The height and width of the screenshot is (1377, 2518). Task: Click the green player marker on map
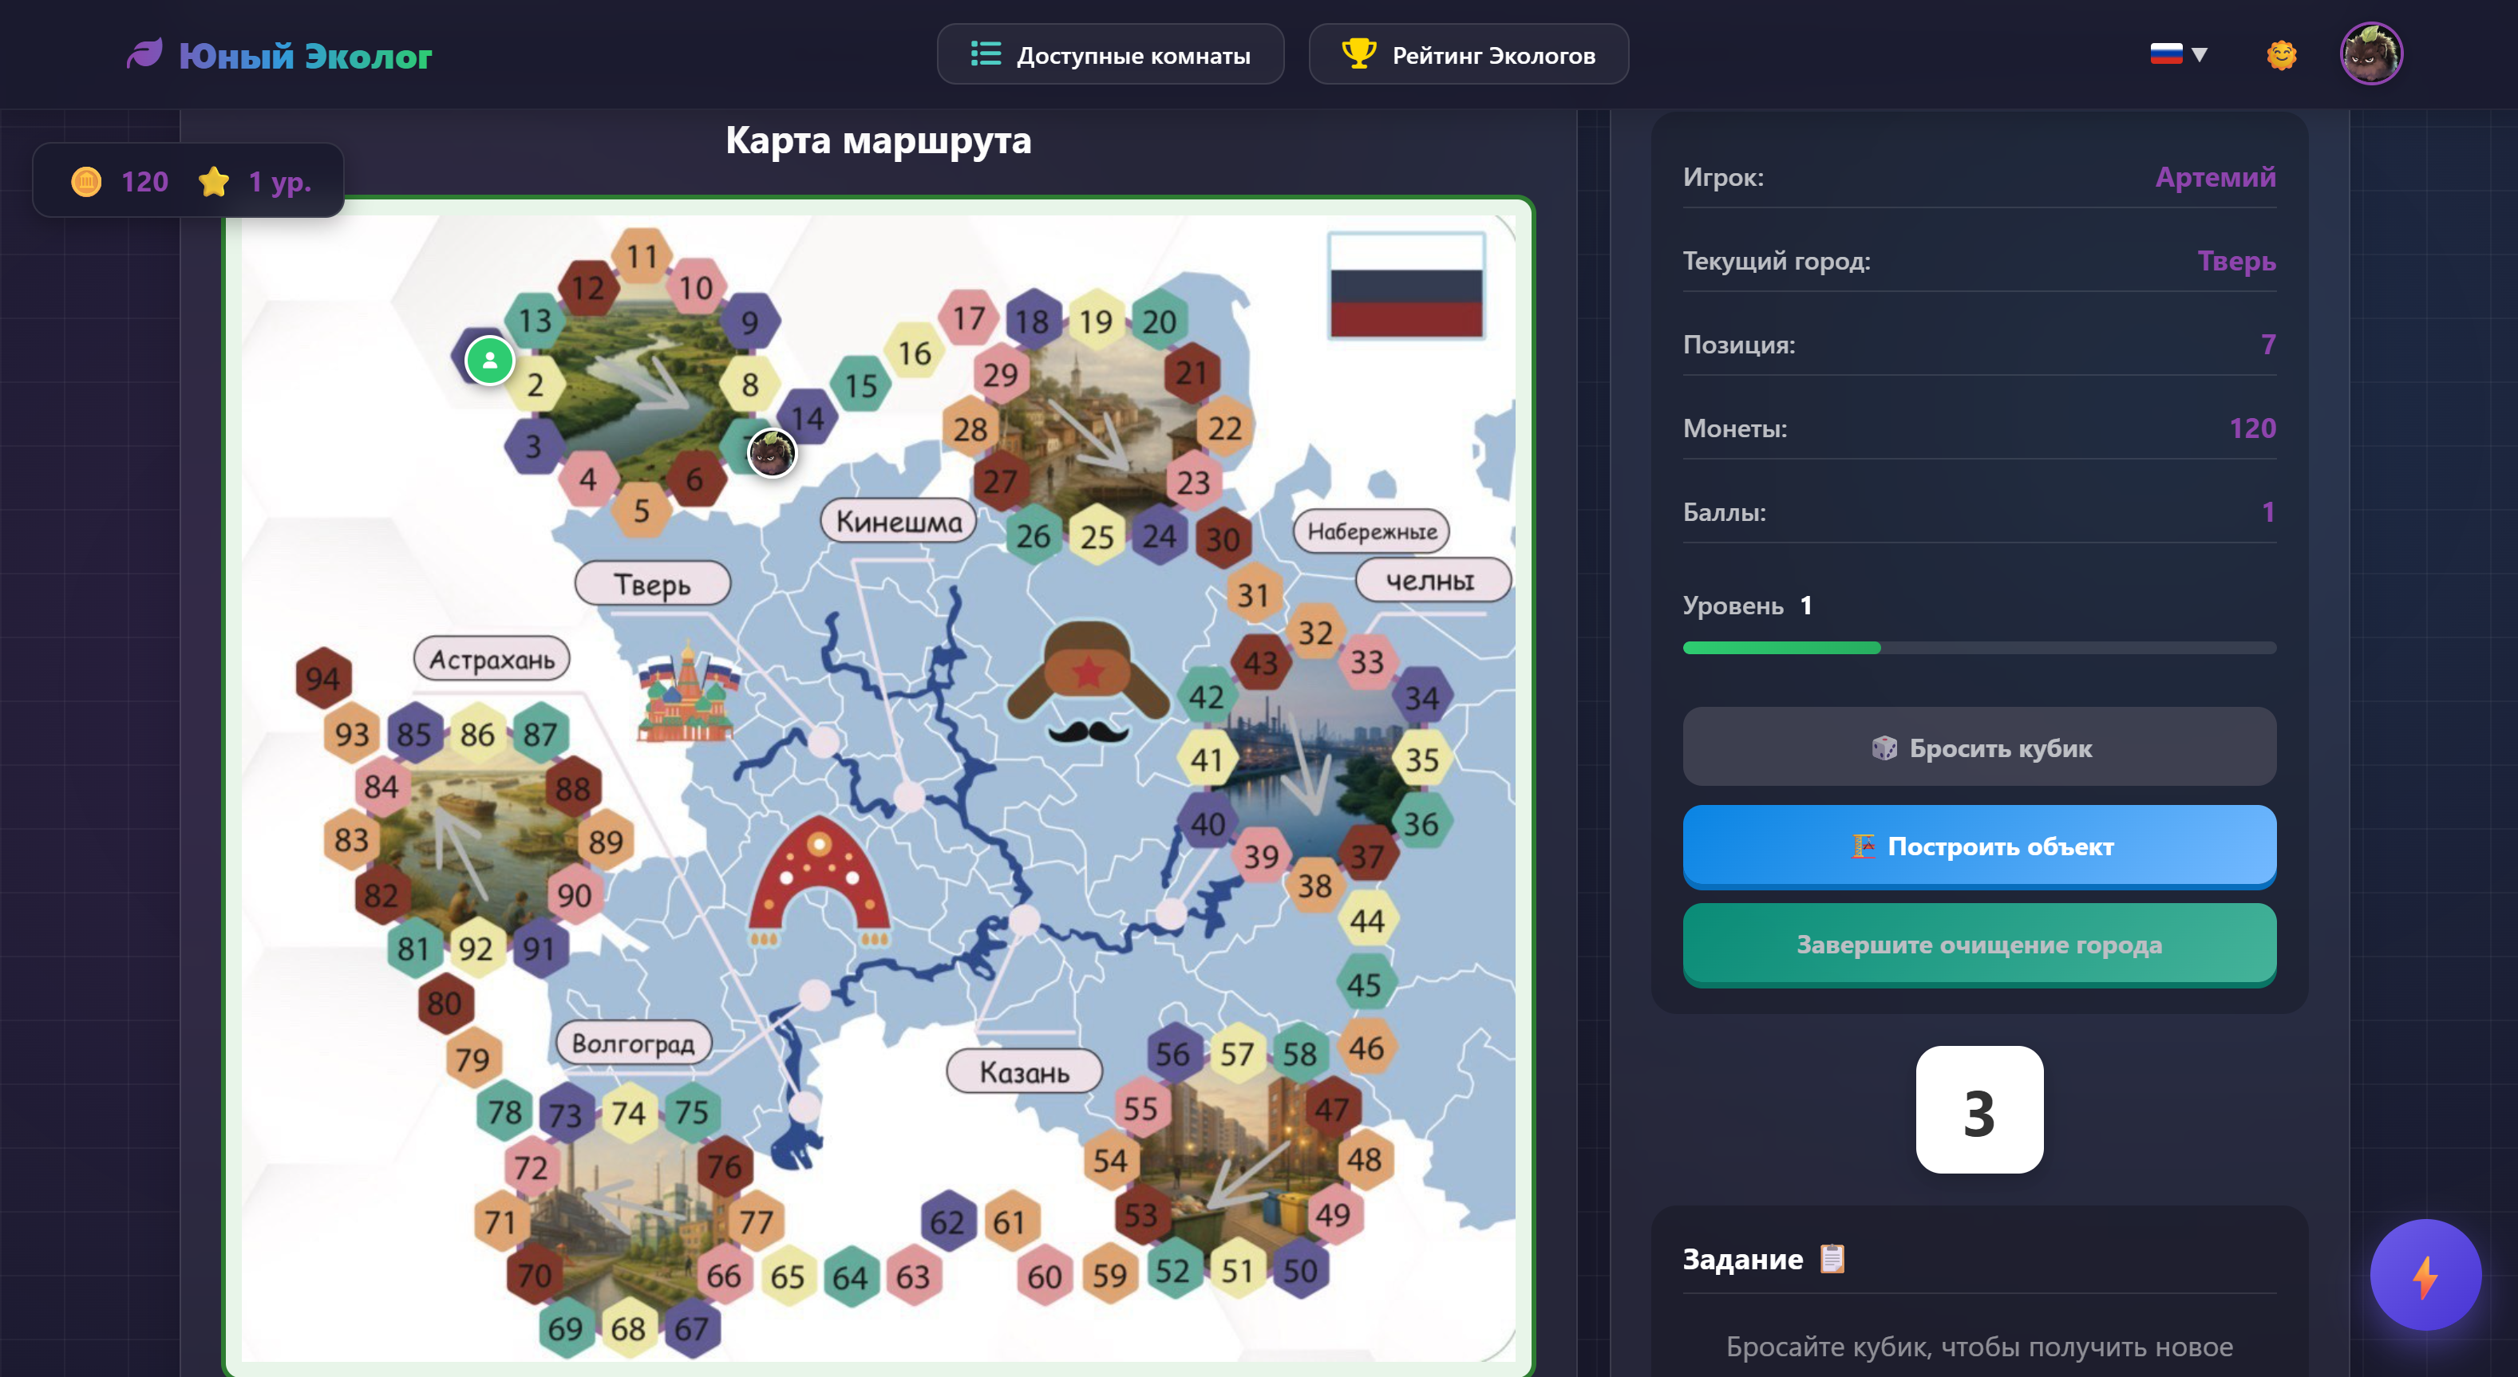pyautogui.click(x=490, y=361)
